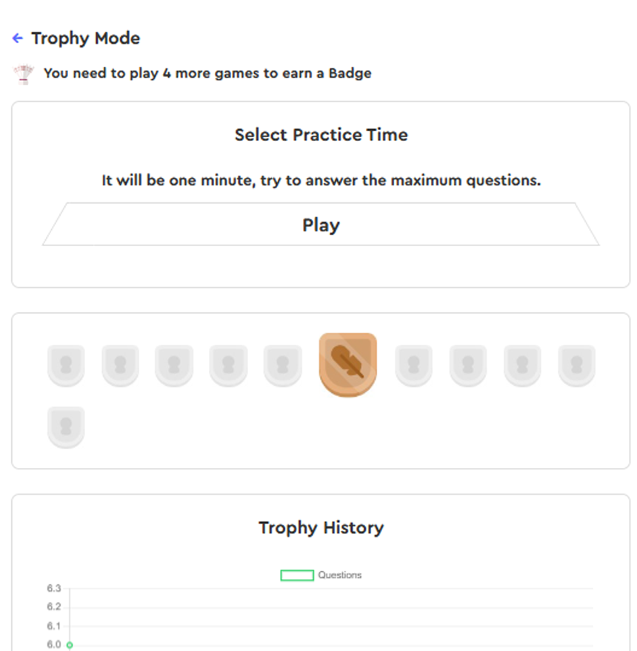Click the second locked badge right of the feather badge

pyautogui.click(x=468, y=366)
